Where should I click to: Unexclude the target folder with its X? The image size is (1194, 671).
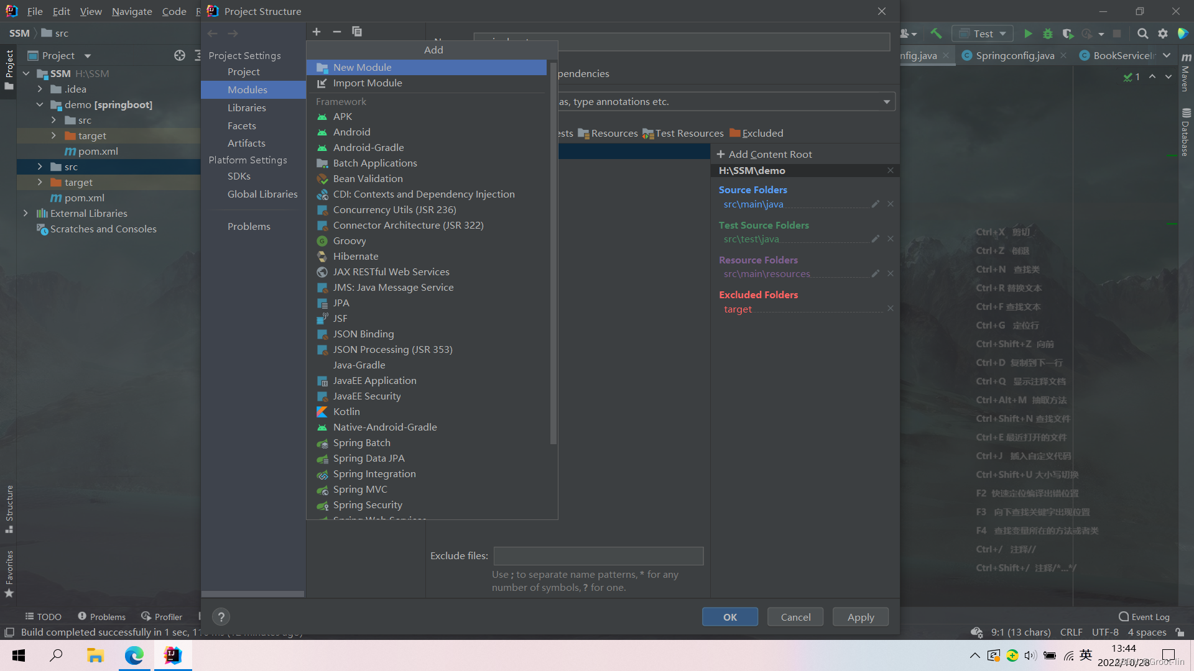pyautogui.click(x=891, y=308)
